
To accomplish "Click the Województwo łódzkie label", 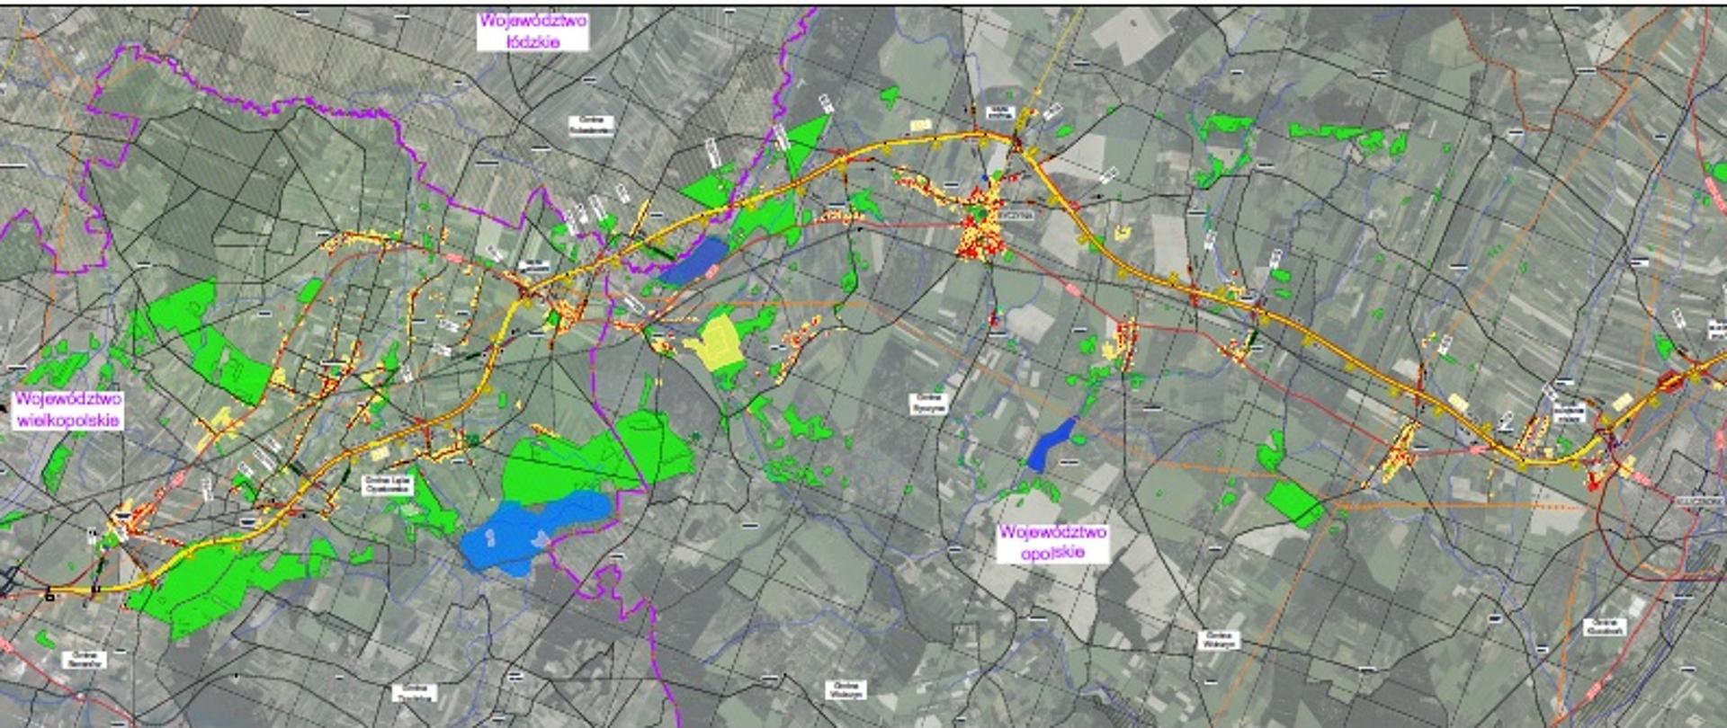I will pyautogui.click(x=533, y=30).
